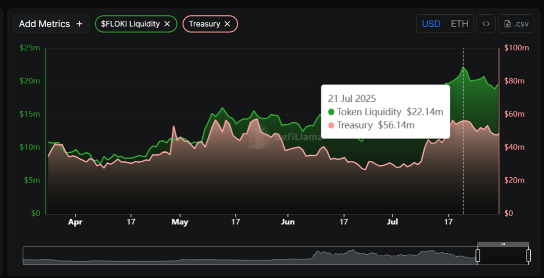Click the green Token Liquidity dot in tooltip
This screenshot has height=278, width=544.
(x=331, y=112)
